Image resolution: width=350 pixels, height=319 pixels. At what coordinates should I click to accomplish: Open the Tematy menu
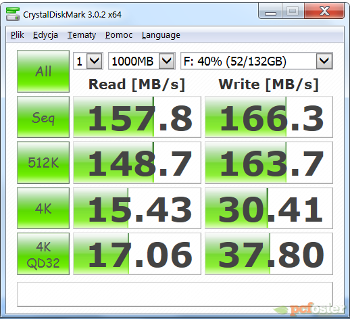[x=82, y=35]
